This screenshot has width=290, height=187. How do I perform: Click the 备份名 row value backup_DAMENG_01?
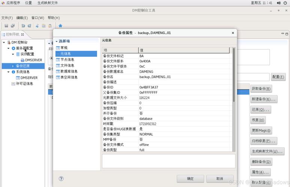[x=155, y=77]
